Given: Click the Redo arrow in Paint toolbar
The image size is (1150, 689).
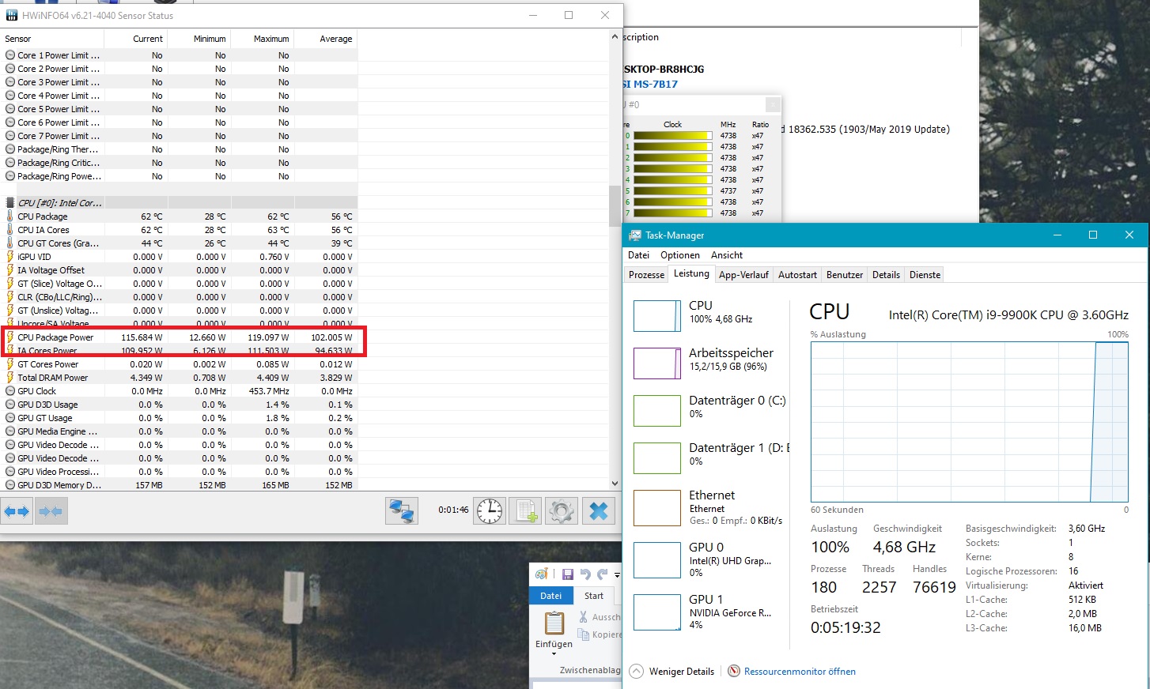Looking at the screenshot, I should pyautogui.click(x=603, y=574).
